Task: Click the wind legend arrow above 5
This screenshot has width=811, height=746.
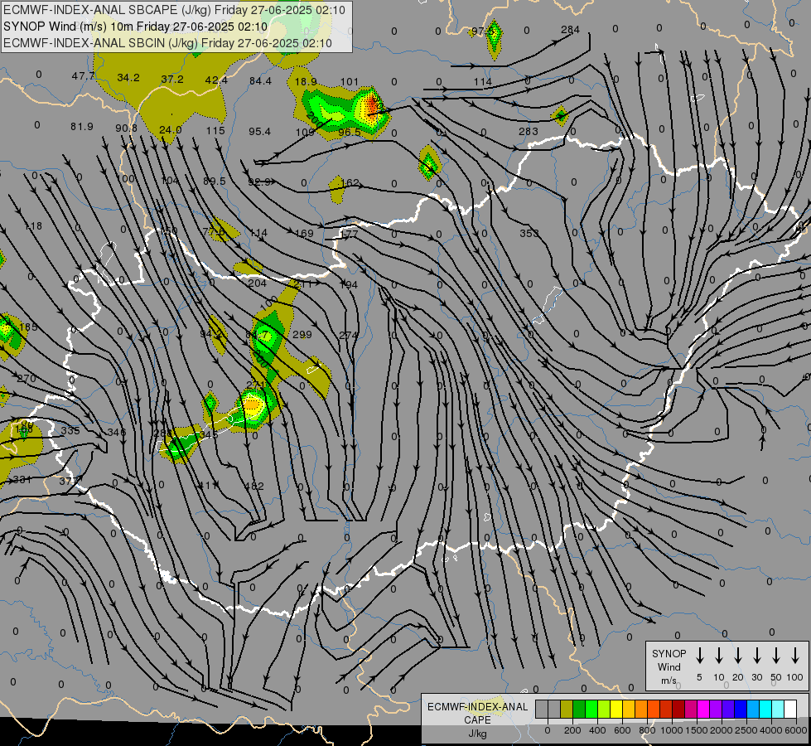Action: [x=699, y=655]
